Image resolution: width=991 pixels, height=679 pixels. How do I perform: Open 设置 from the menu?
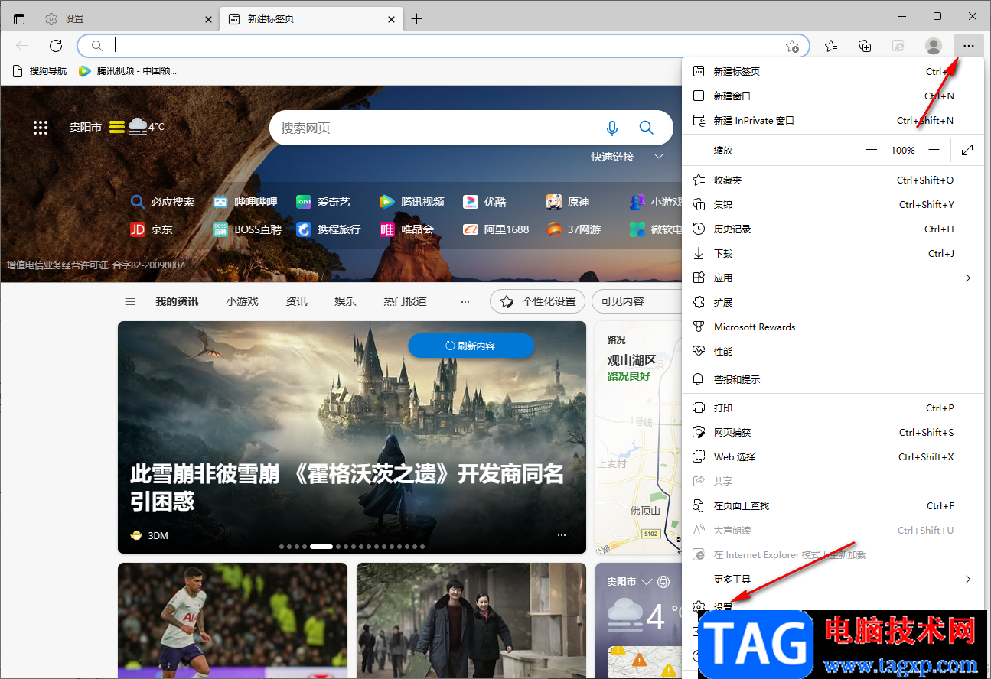click(833, 607)
